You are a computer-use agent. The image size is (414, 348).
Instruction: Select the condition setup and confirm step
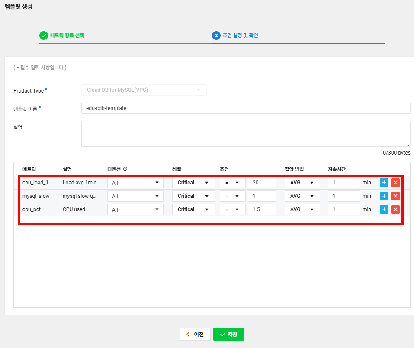tap(235, 35)
